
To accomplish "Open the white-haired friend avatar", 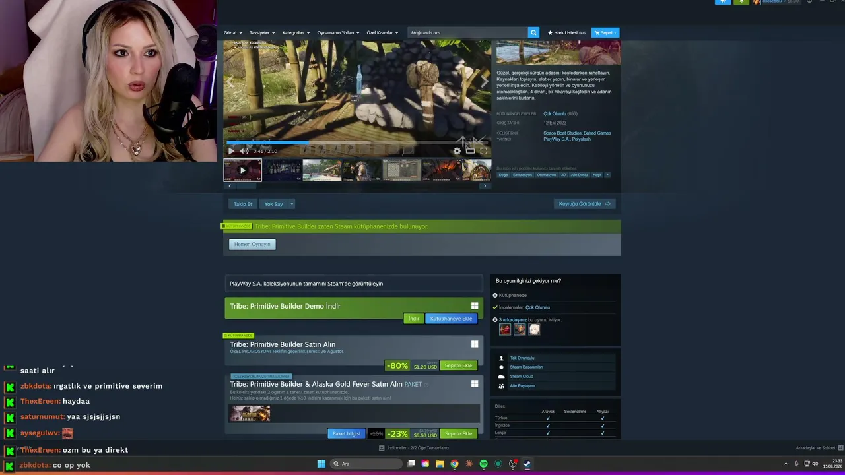I will (x=534, y=329).
